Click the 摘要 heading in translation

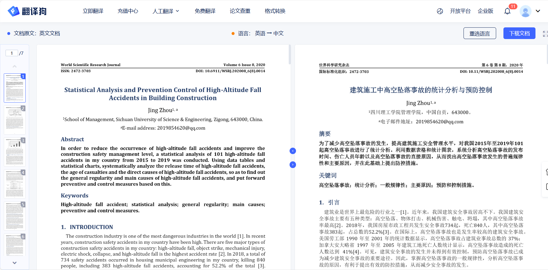(x=325, y=134)
